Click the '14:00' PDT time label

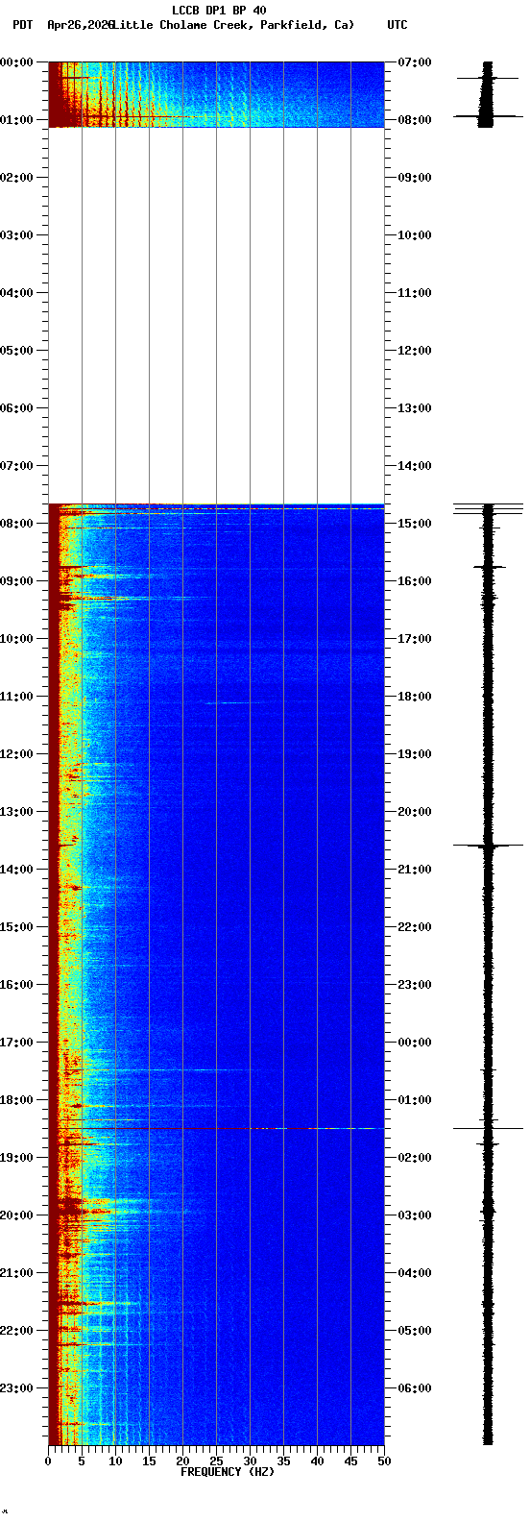tap(16, 870)
